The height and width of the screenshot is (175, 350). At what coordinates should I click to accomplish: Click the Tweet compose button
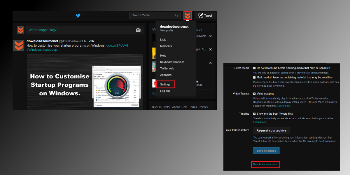point(205,15)
